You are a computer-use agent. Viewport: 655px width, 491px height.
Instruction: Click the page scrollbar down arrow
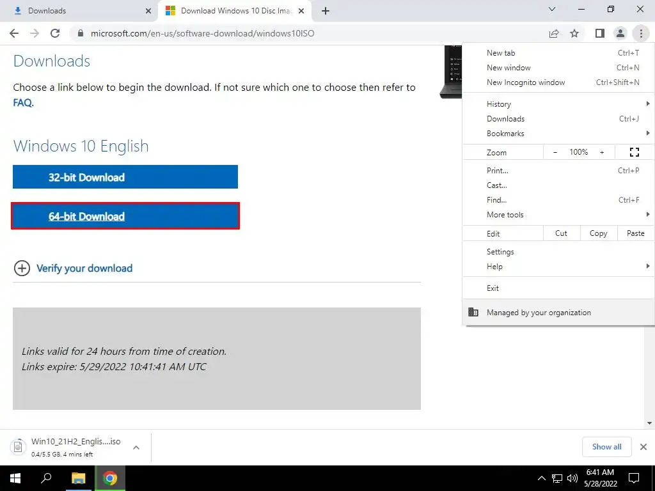[649, 423]
